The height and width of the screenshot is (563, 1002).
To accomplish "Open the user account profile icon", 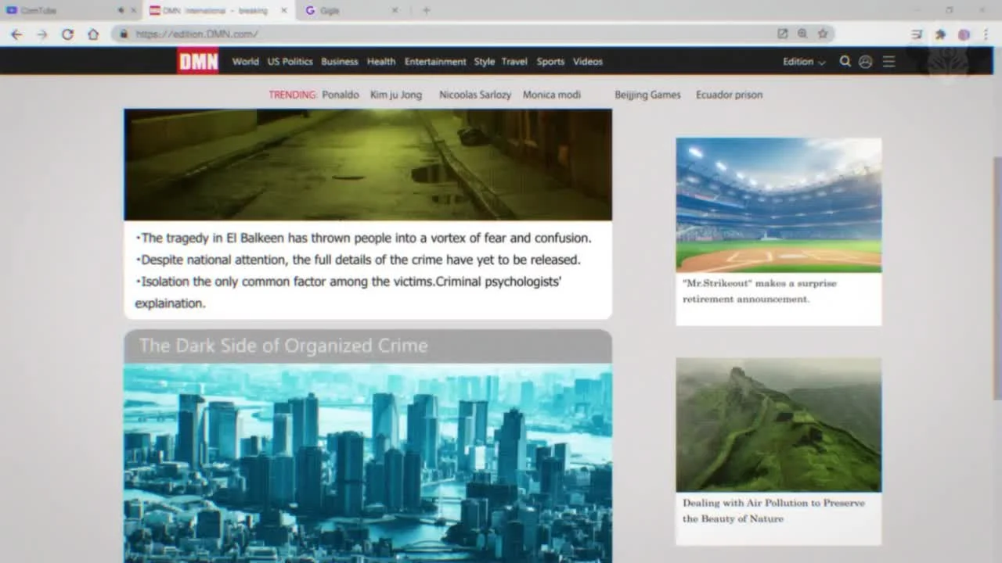I will 865,62.
